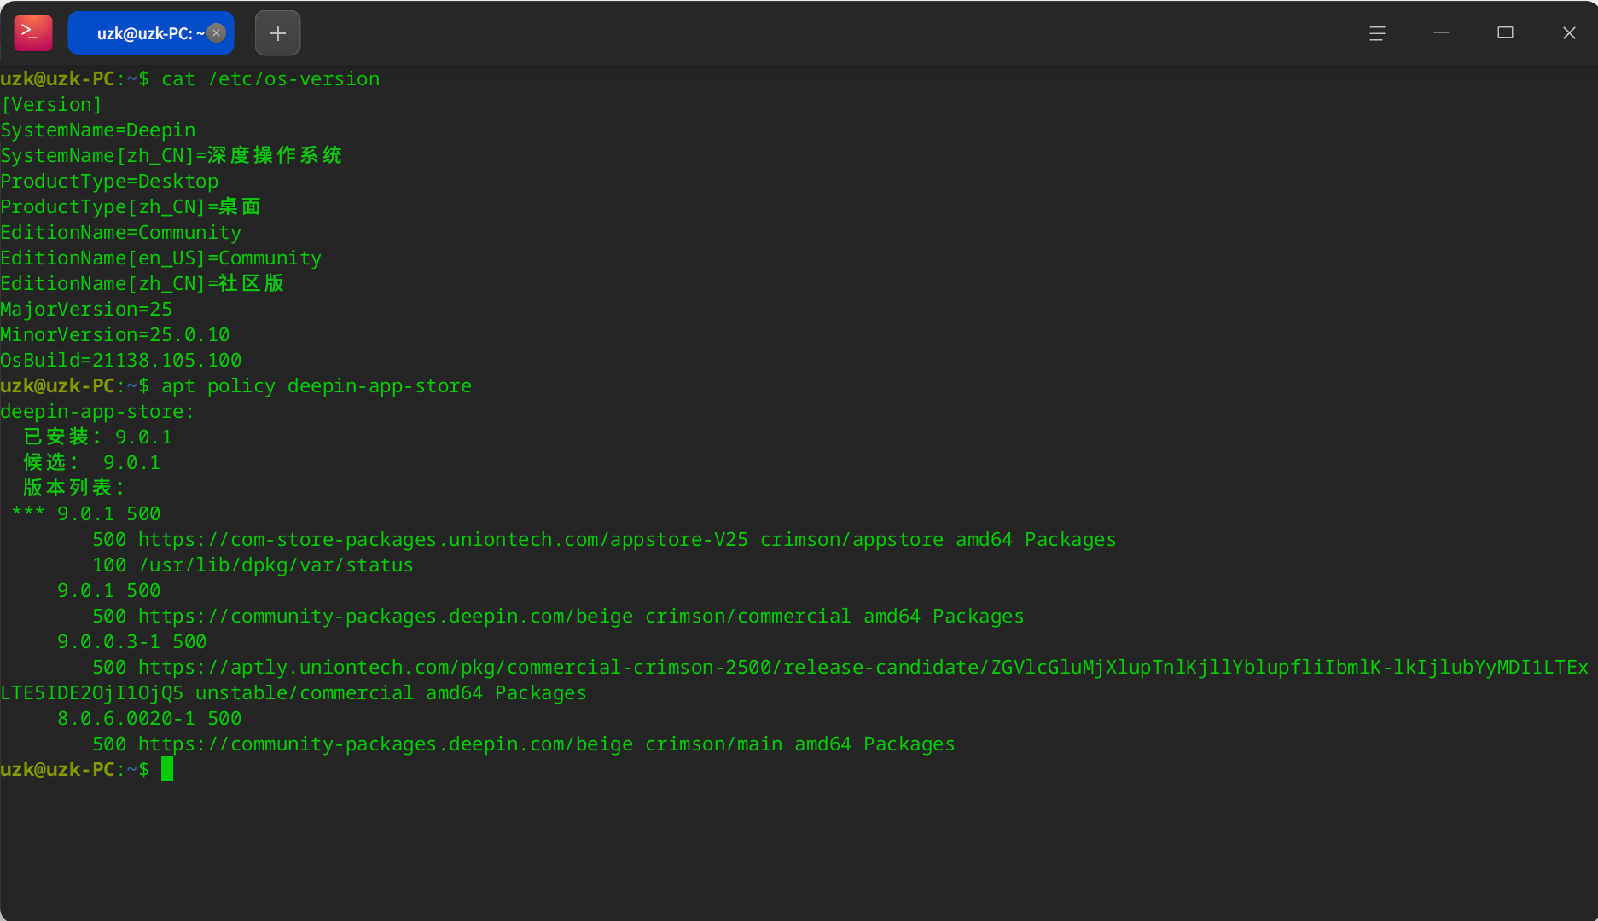Image resolution: width=1598 pixels, height=921 pixels.
Task: Click the MinorVersion=25.0.10 line
Action: (115, 335)
